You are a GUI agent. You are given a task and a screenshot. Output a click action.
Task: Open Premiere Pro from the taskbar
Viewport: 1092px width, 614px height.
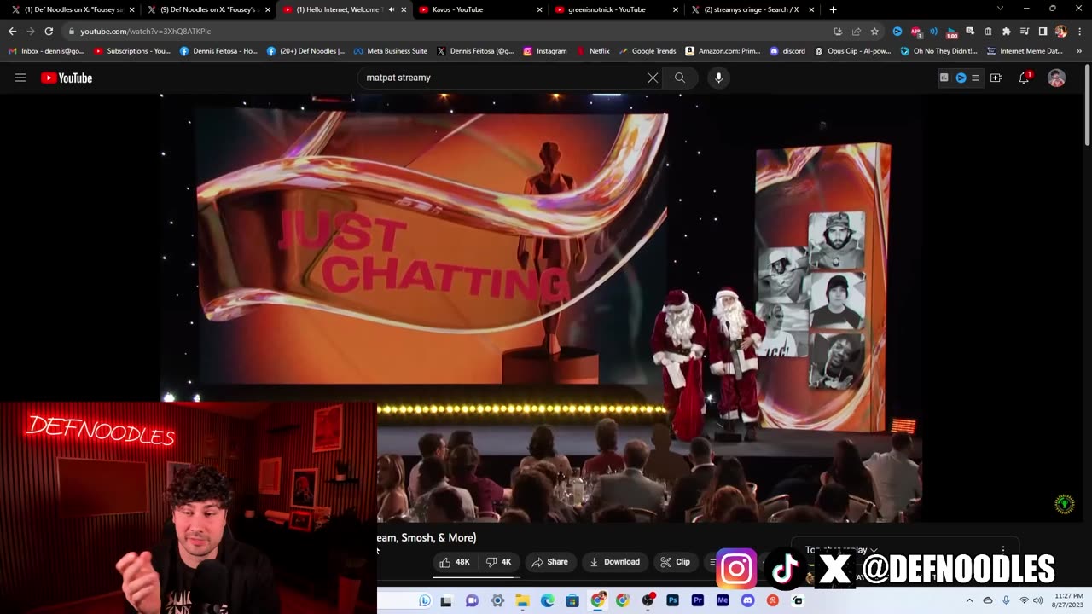click(x=698, y=600)
